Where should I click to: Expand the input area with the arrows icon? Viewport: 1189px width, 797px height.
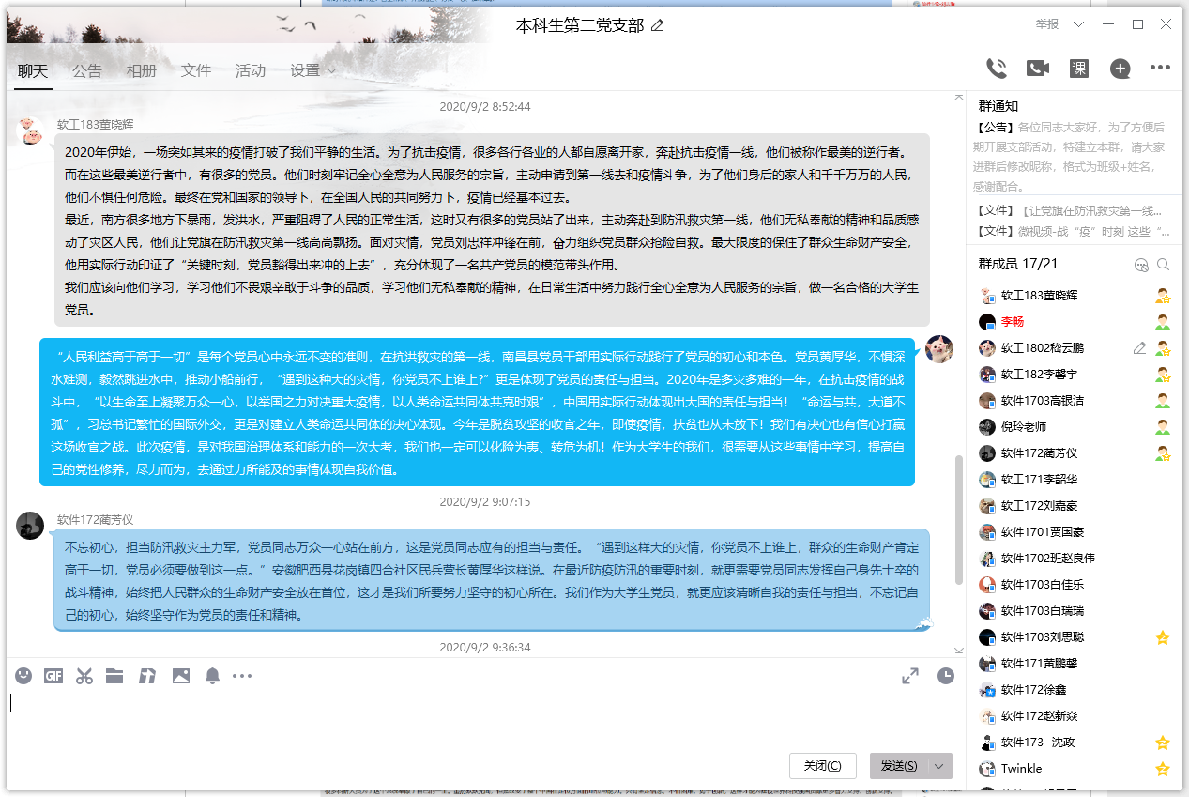[x=910, y=675]
